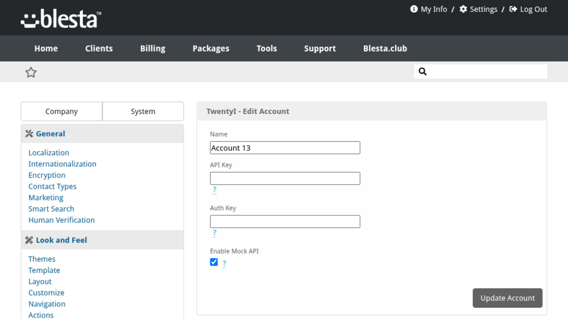Open the Clients menu
This screenshot has width=568, height=319.
pos(99,48)
